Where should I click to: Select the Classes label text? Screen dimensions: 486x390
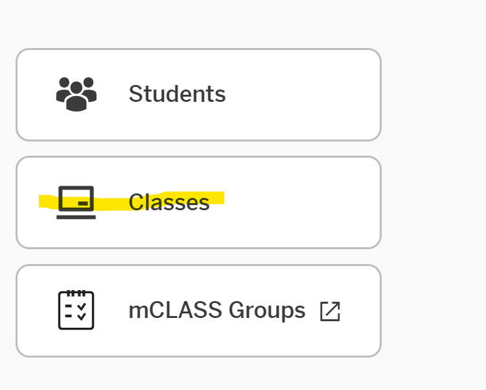pos(169,202)
